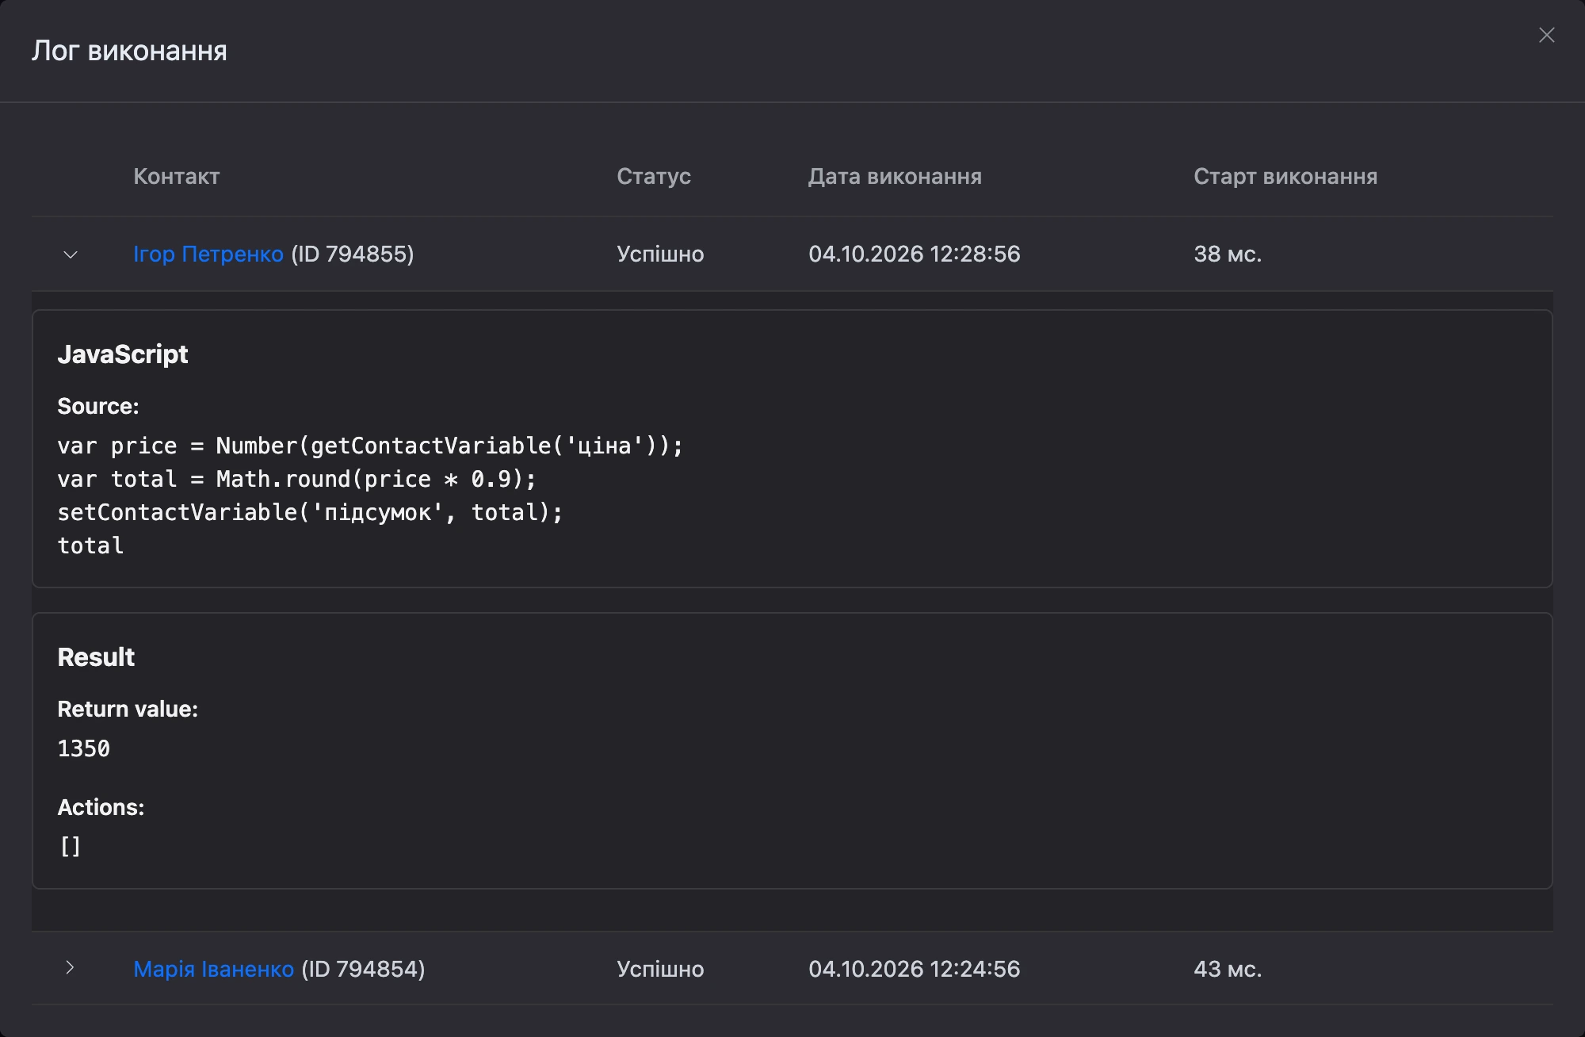
Task: Click the Actions: label
Action: [101, 807]
